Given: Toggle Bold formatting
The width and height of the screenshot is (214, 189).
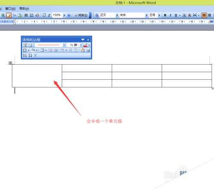Looking at the screenshot, I should (x=165, y=15).
